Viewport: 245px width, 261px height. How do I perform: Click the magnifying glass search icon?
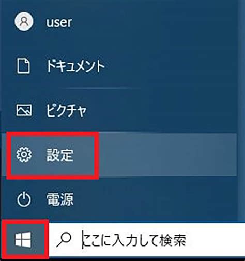pos(64,240)
